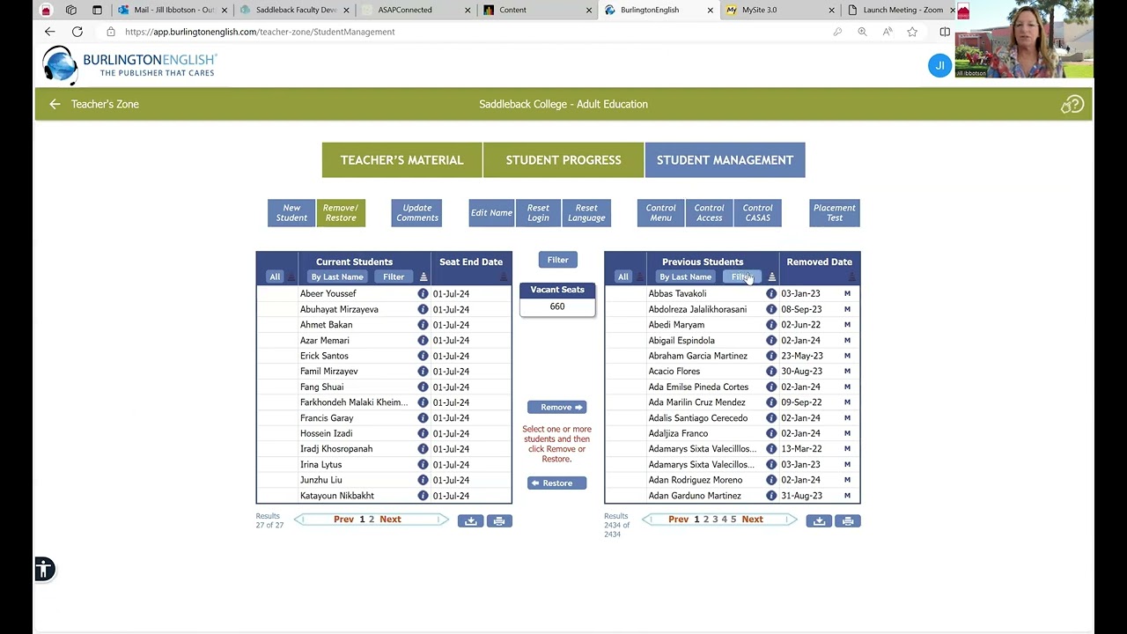
Task: Sort Previous Students by name arrow
Action: [x=772, y=277]
